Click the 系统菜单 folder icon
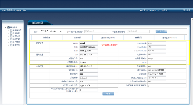Image resolution: width=193 pixels, height=105 pixels. (x=8, y=27)
